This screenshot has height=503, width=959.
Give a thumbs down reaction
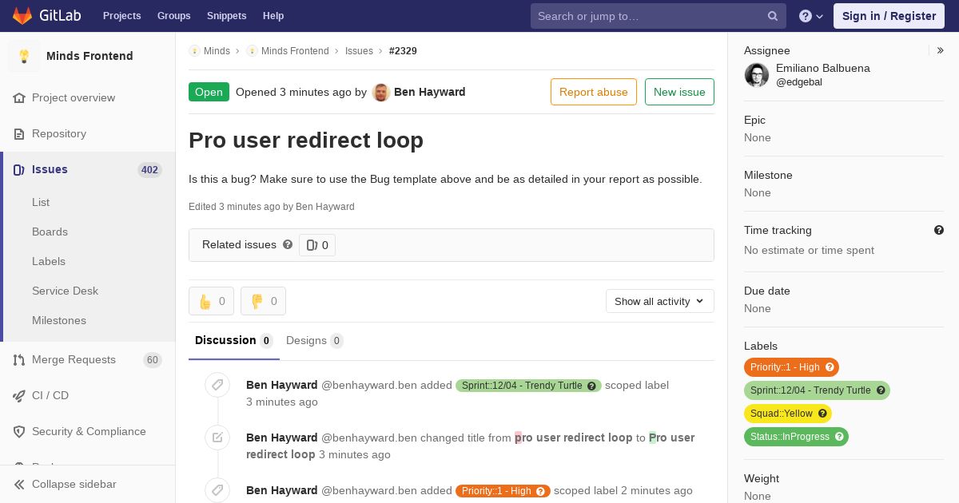tap(263, 301)
